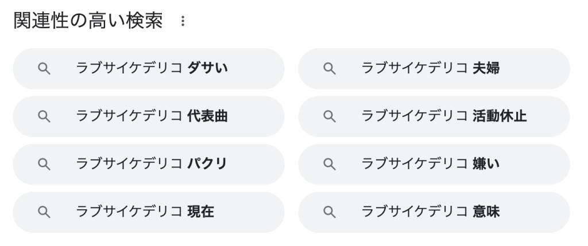The height and width of the screenshot is (246, 588).
Task: Click the search icon beside 代表曲 suggestion
Action: 44,116
